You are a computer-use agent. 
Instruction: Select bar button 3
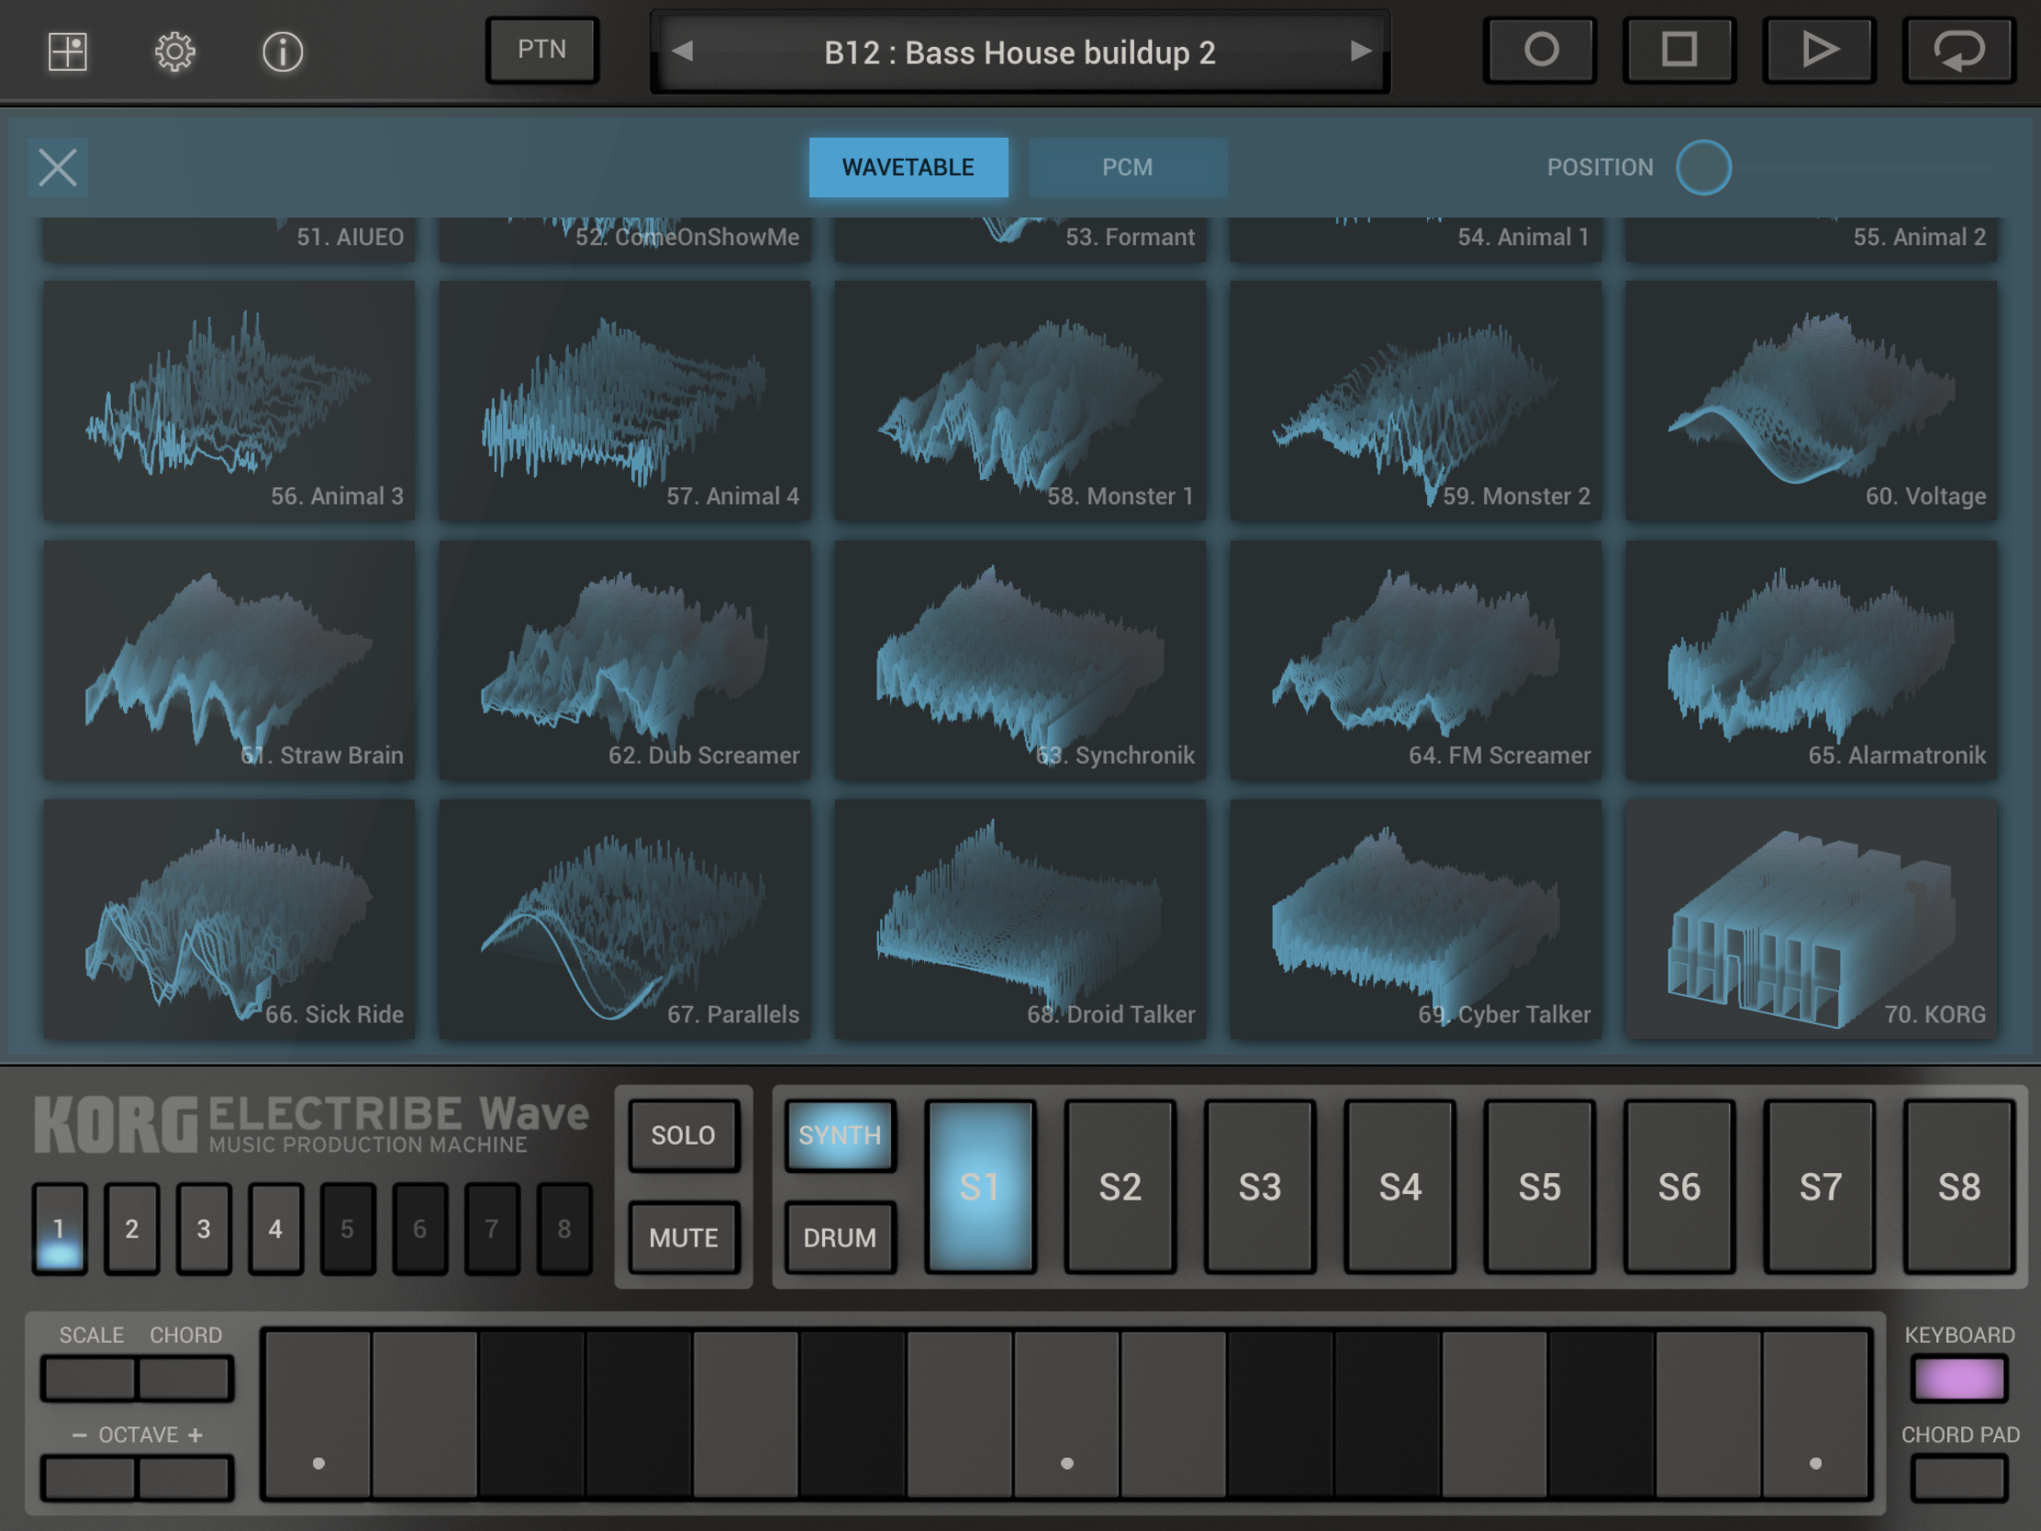pos(204,1229)
